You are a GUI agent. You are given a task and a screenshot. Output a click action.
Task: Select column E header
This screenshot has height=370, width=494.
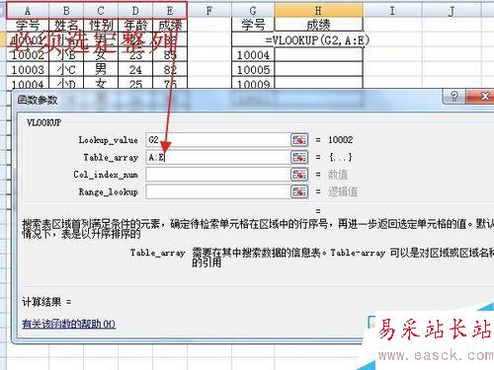(x=170, y=11)
